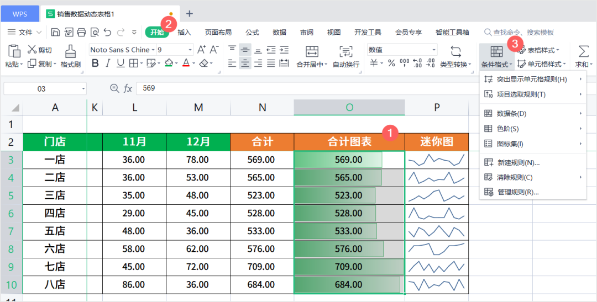Viewport: 597px width, 302px height.
Task: Click the increase font size icon
Action: point(201,50)
